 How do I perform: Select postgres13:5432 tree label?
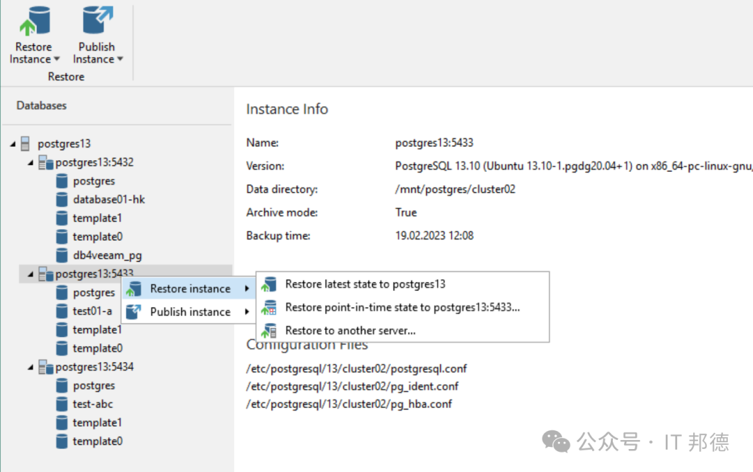[x=95, y=162]
